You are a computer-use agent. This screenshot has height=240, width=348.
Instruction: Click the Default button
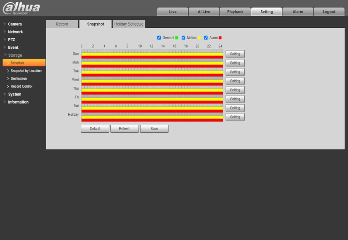point(95,129)
